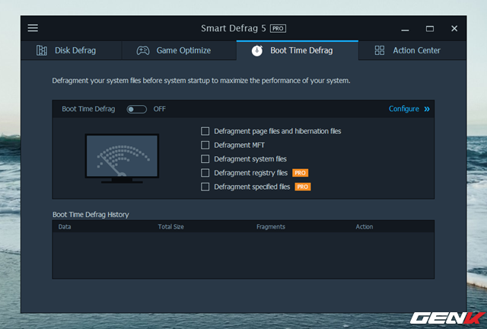487x329 pixels.
Task: Click PRO badge next to specified files
Action: (x=303, y=187)
